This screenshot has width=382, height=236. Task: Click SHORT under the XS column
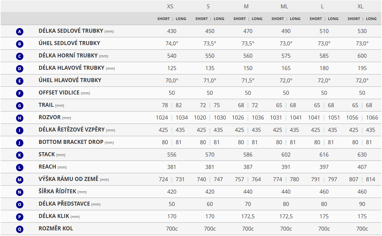pos(164,19)
